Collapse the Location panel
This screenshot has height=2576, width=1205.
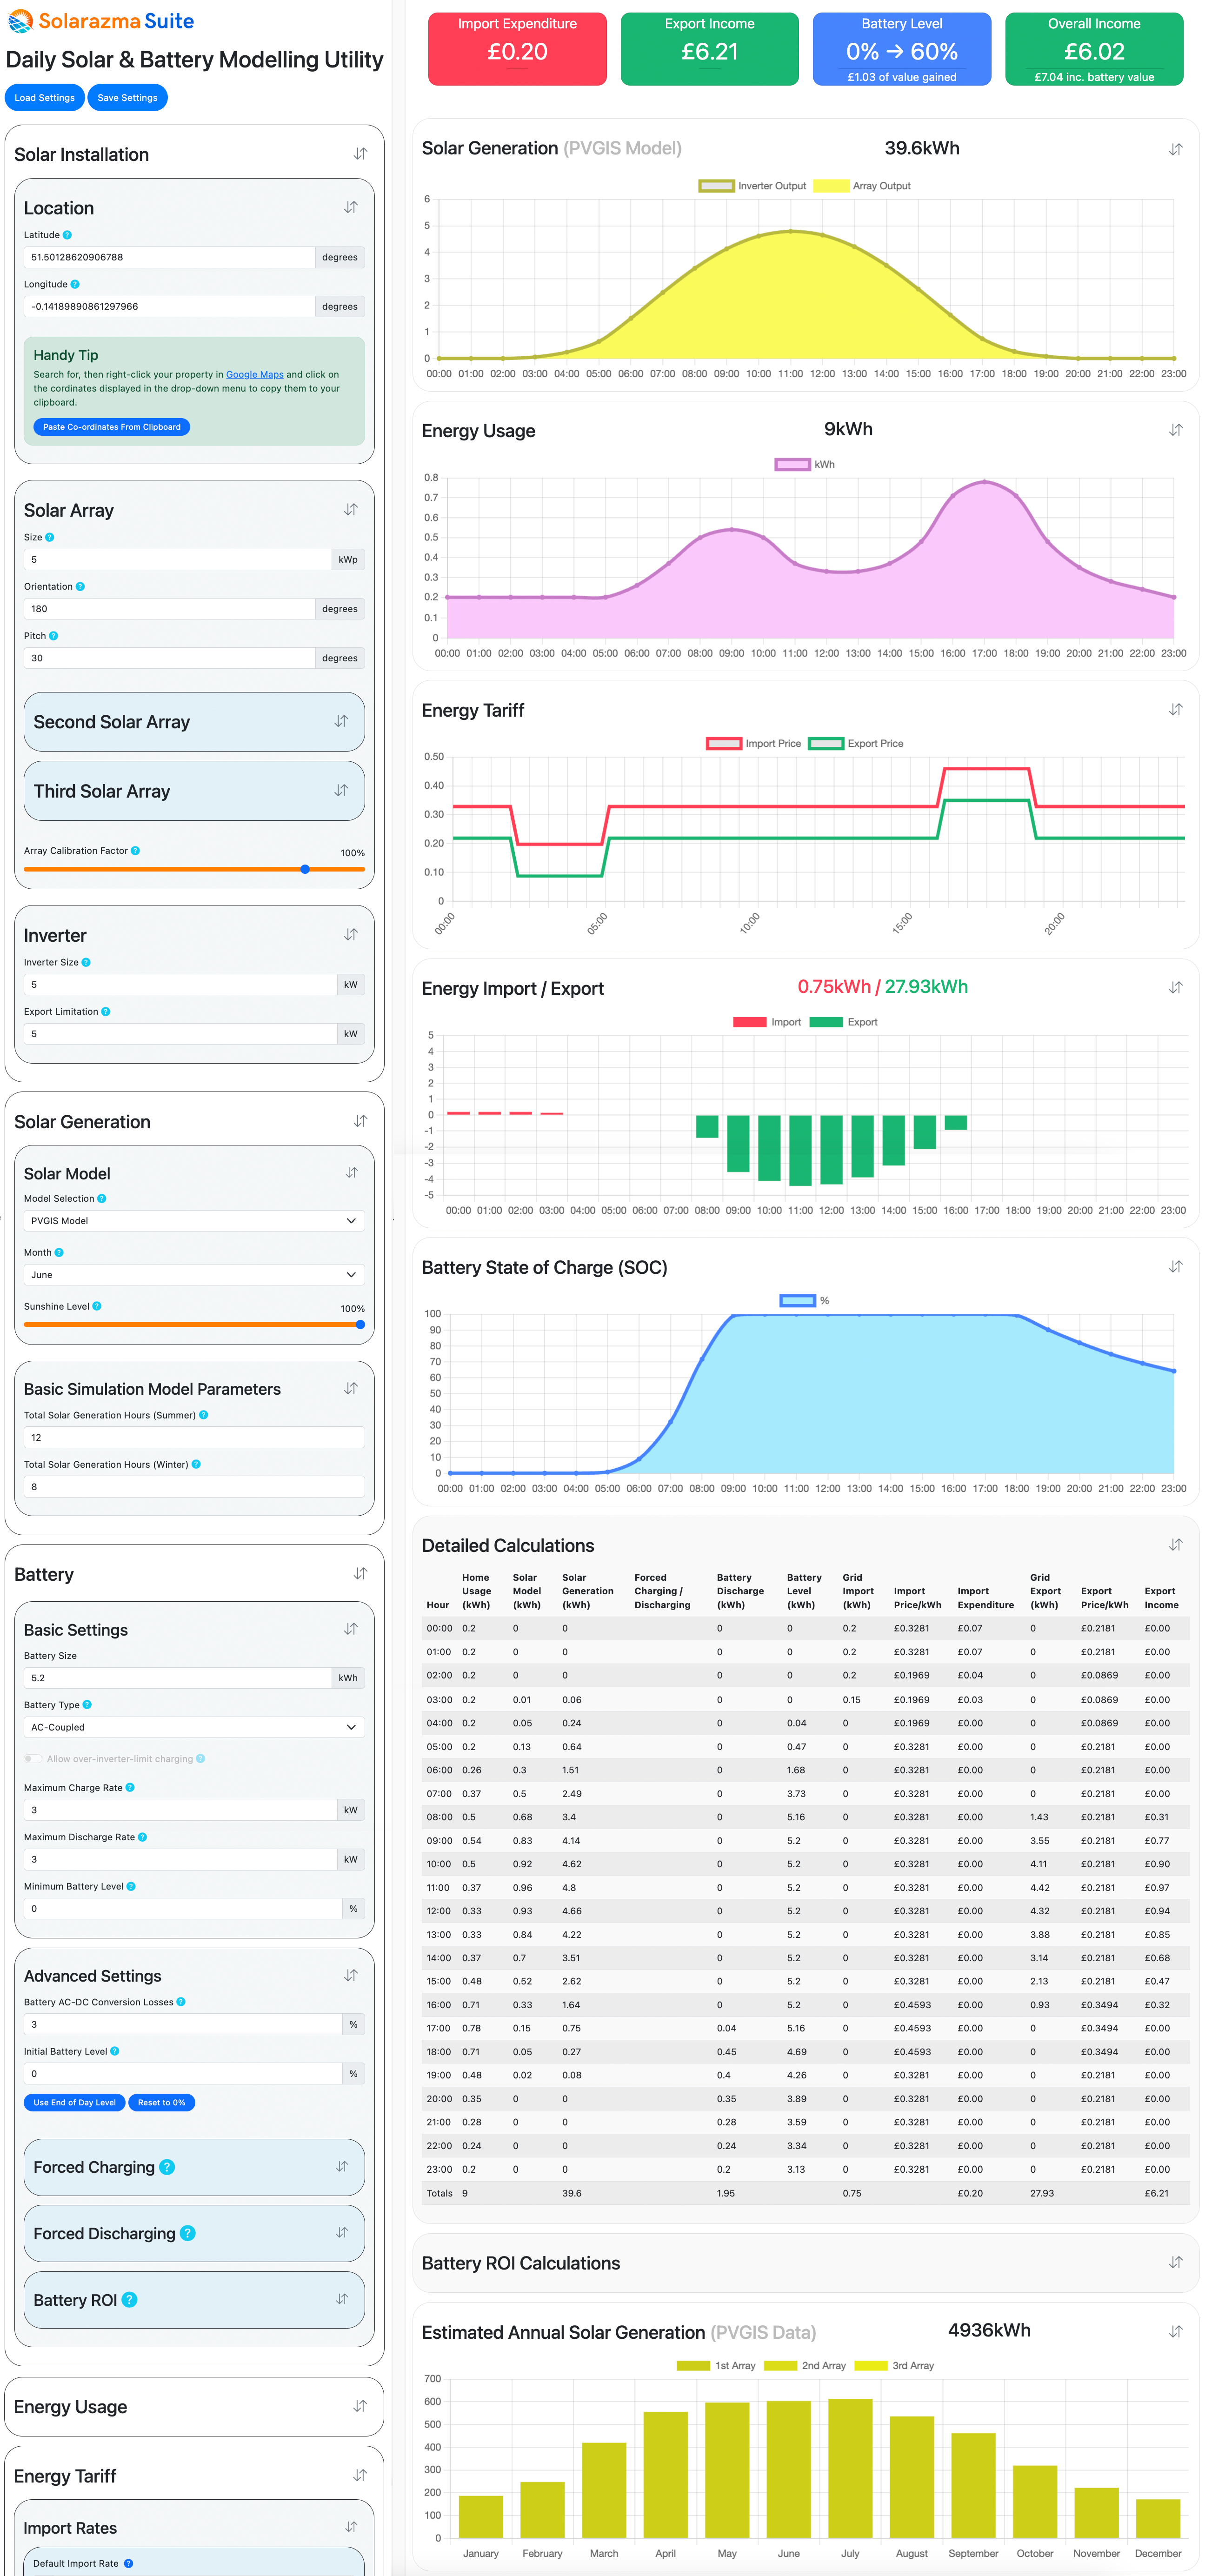pyautogui.click(x=351, y=207)
